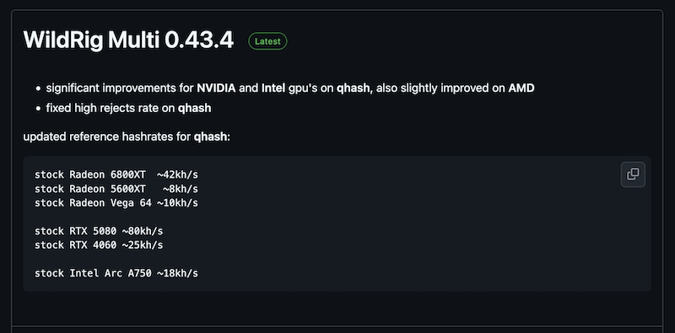The image size is (675, 333).
Task: Click the bold Intel word in first bullet
Action: [x=273, y=89]
